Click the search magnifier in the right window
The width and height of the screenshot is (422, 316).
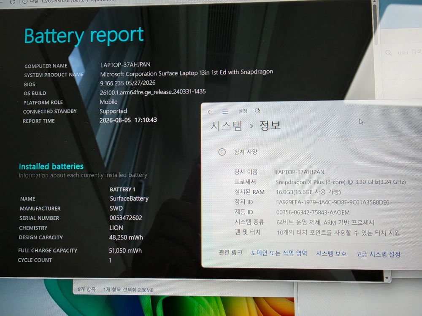pyautogui.click(x=388, y=53)
